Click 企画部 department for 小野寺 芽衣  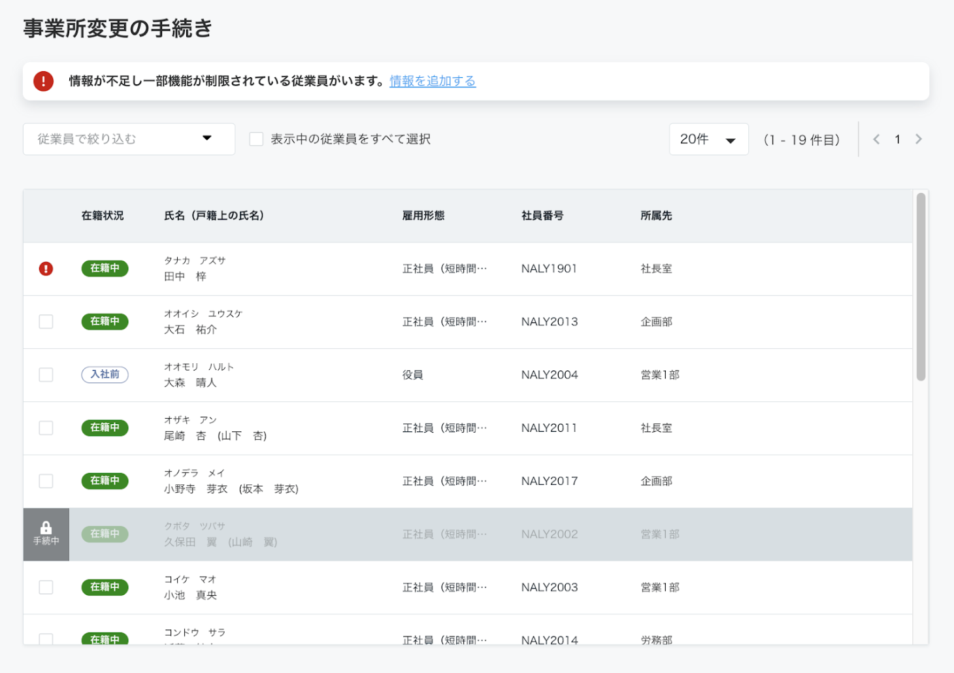[x=656, y=481]
